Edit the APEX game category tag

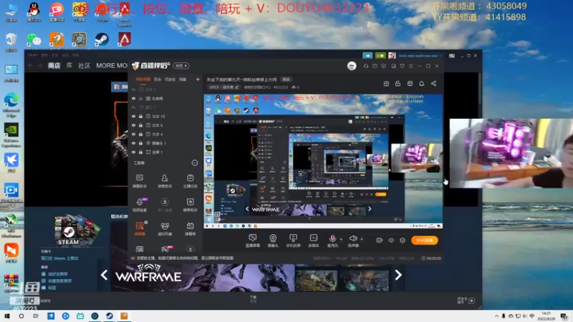coord(223,87)
